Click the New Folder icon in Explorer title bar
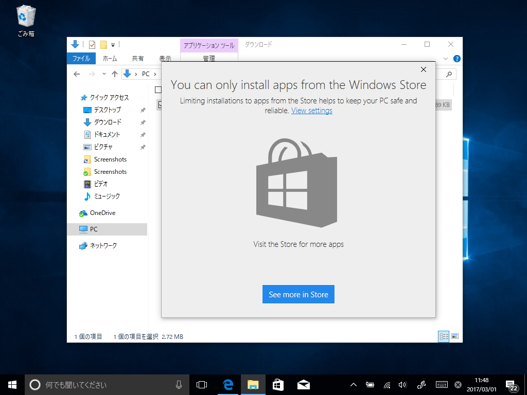527x395 pixels. (103, 44)
